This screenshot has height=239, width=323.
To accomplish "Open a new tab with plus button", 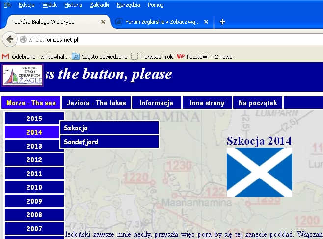I will pyautogui.click(x=222, y=22).
